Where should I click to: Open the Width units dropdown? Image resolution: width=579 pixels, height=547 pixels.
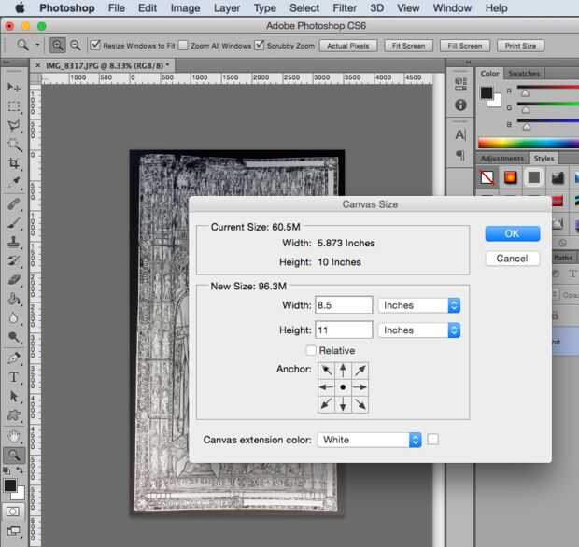tap(419, 305)
